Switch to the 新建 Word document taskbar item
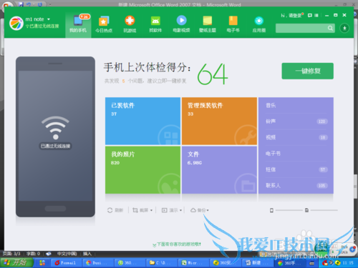The width and height of the screenshot is (358, 268). [x=257, y=263]
